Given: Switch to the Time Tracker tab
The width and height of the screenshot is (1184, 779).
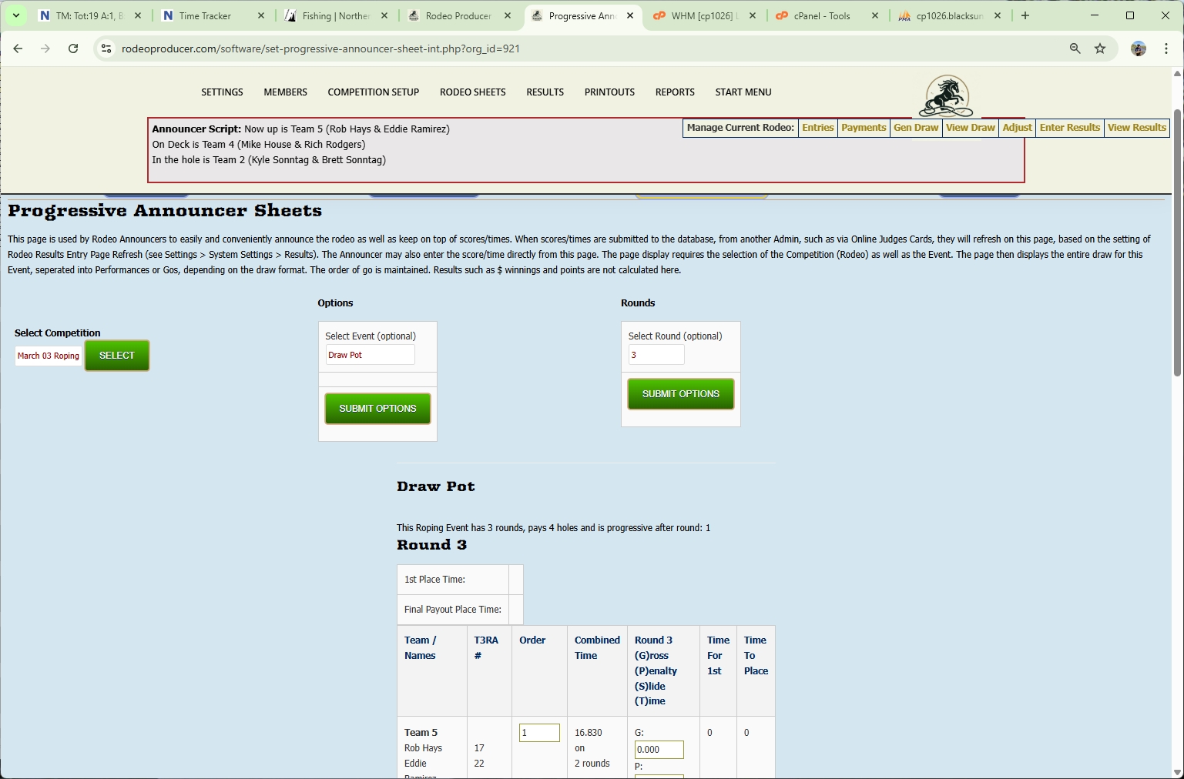Looking at the screenshot, I should coord(204,15).
